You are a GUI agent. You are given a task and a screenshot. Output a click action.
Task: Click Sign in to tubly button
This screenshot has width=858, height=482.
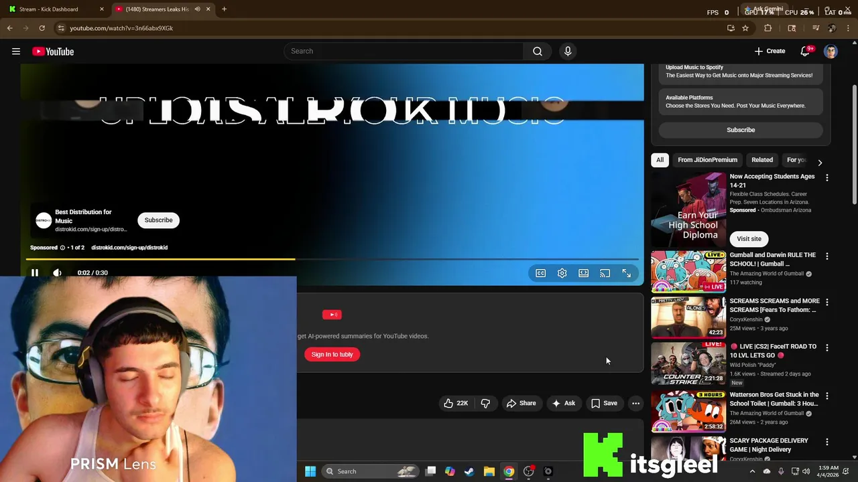point(332,355)
